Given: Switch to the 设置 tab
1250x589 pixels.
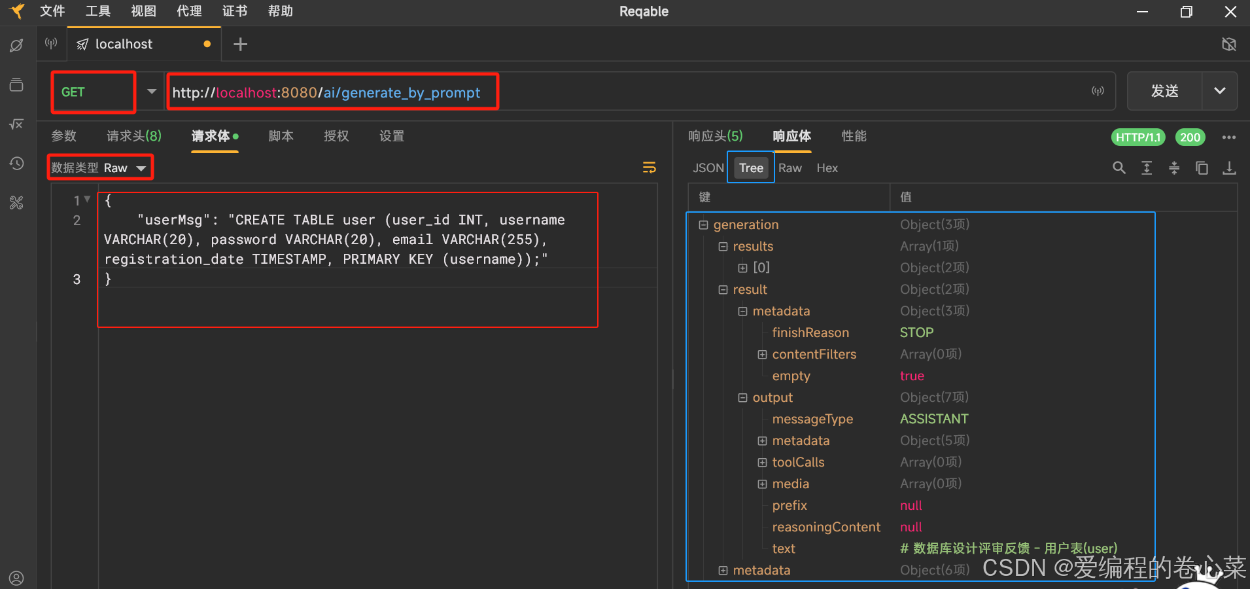Looking at the screenshot, I should pyautogui.click(x=392, y=136).
